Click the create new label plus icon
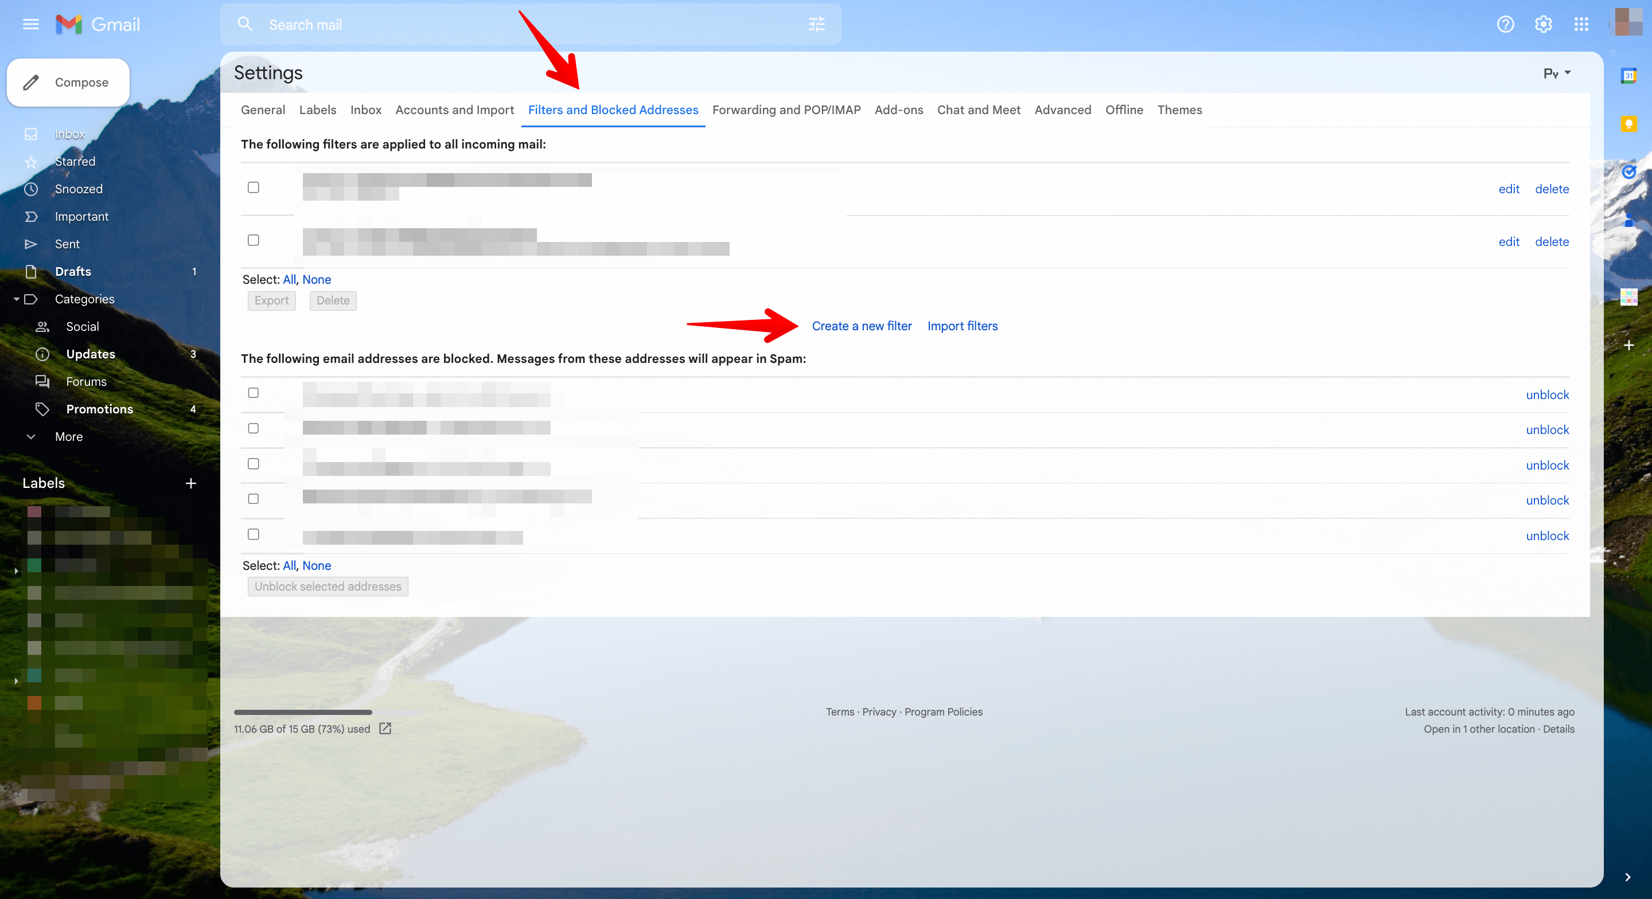Viewport: 1652px width, 899px height. 190,483
